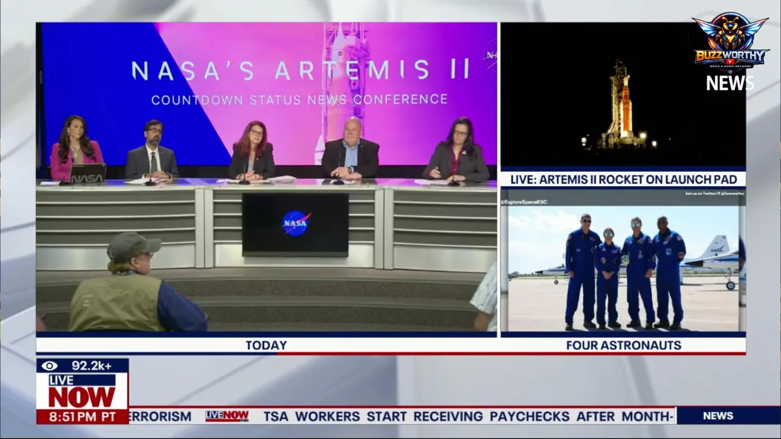Click the "TODAY" caption bar
Screen dimensions: 781x439
267,345
